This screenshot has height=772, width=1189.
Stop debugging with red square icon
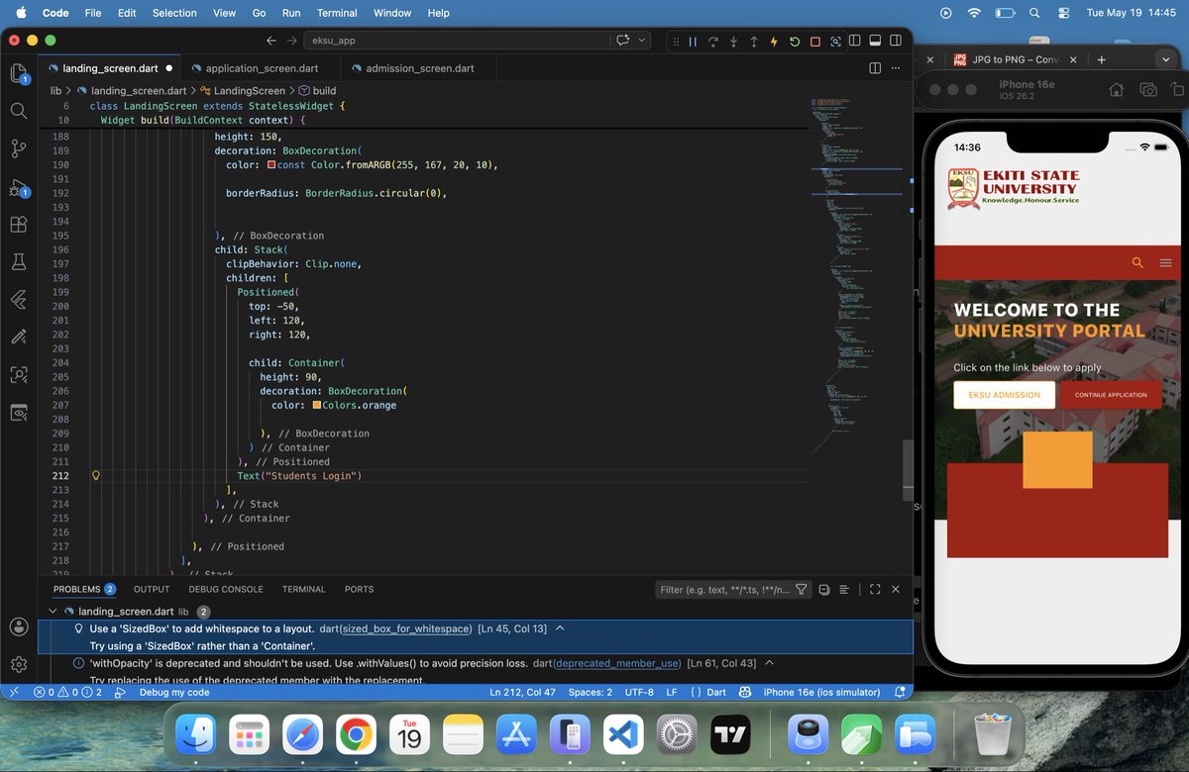click(815, 41)
